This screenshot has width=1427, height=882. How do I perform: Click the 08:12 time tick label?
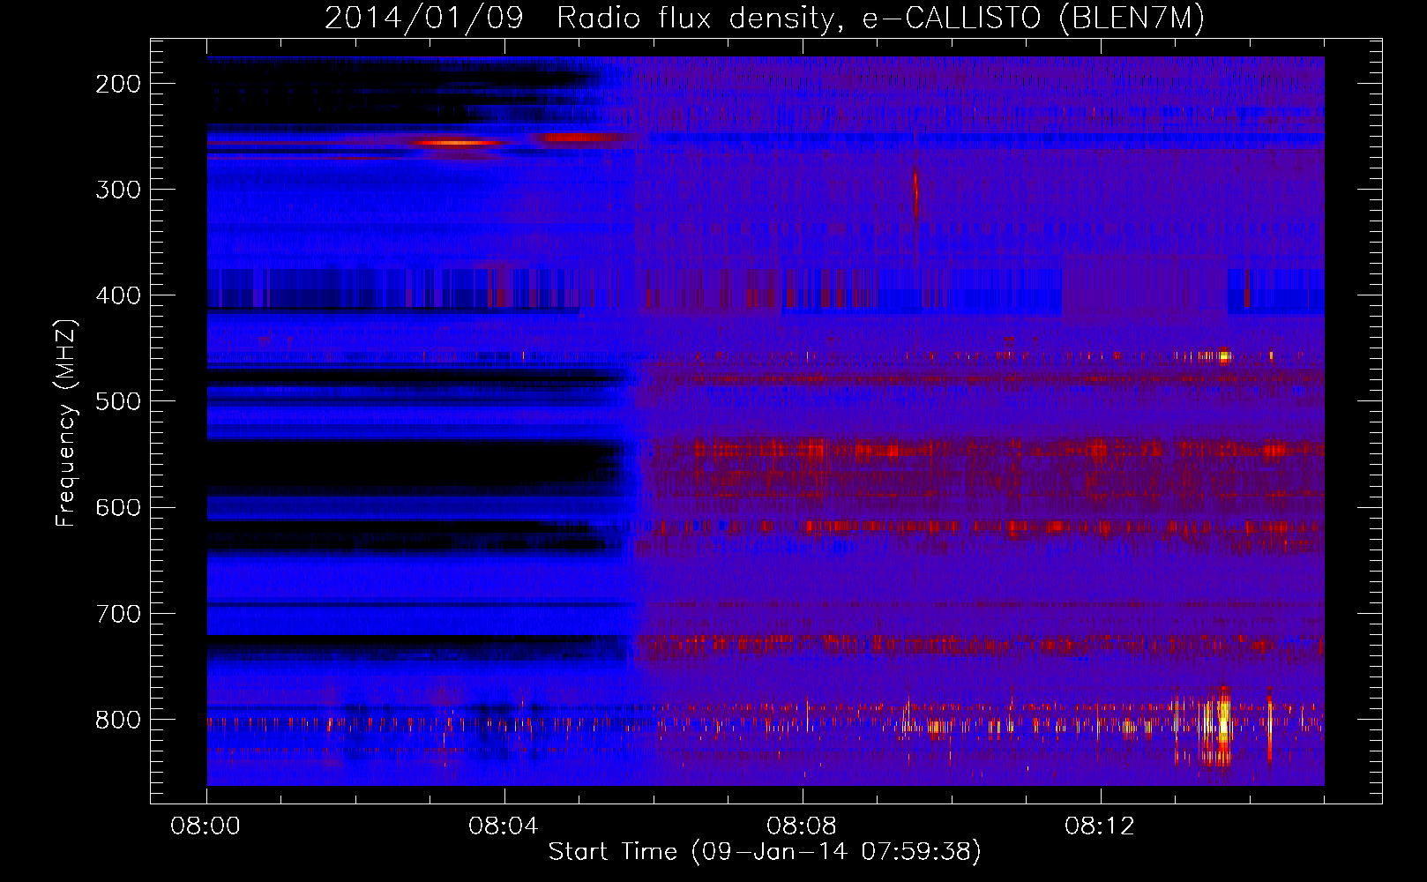(1100, 826)
